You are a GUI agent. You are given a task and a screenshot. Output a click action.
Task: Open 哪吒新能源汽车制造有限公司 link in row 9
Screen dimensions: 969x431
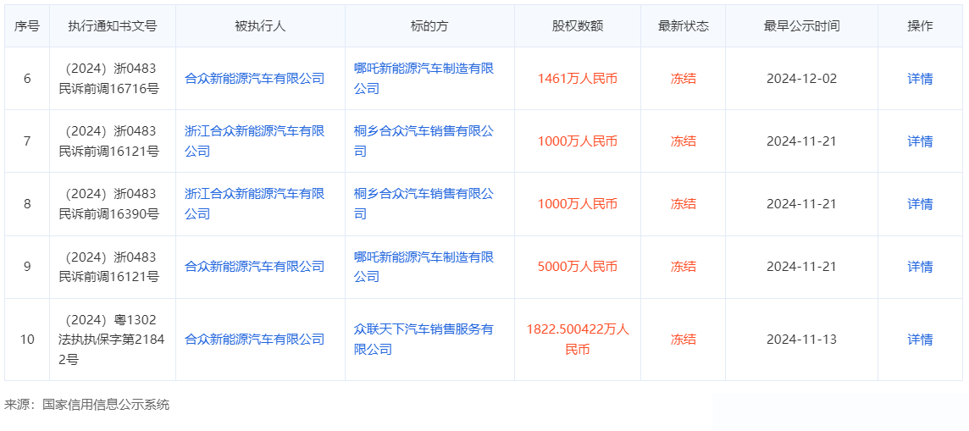[424, 267]
